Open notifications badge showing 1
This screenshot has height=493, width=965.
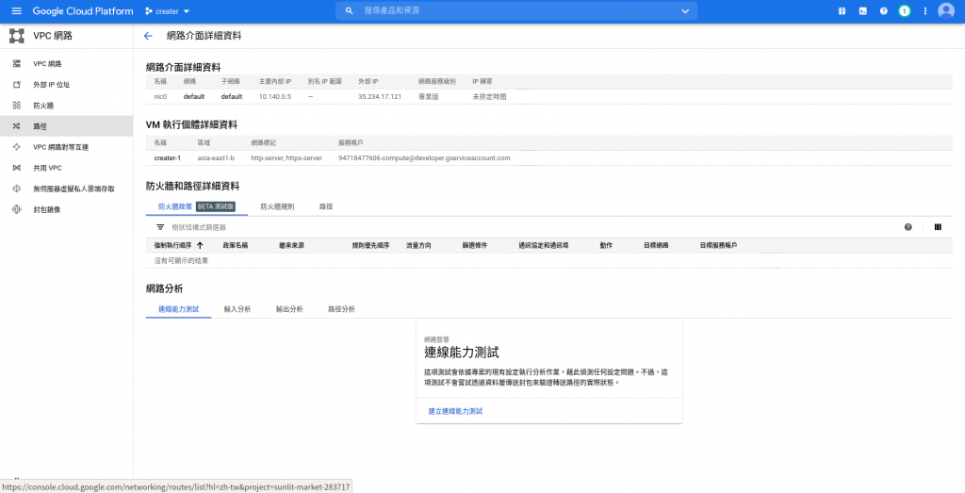(904, 11)
